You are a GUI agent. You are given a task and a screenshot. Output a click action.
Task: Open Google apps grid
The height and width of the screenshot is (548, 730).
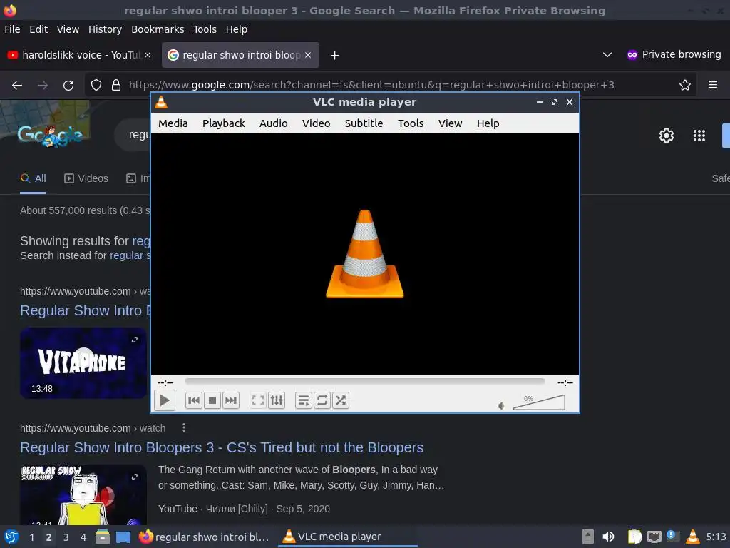[x=699, y=136]
